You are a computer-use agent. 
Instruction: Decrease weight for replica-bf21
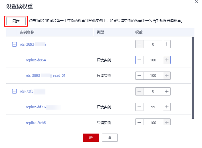(139, 107)
